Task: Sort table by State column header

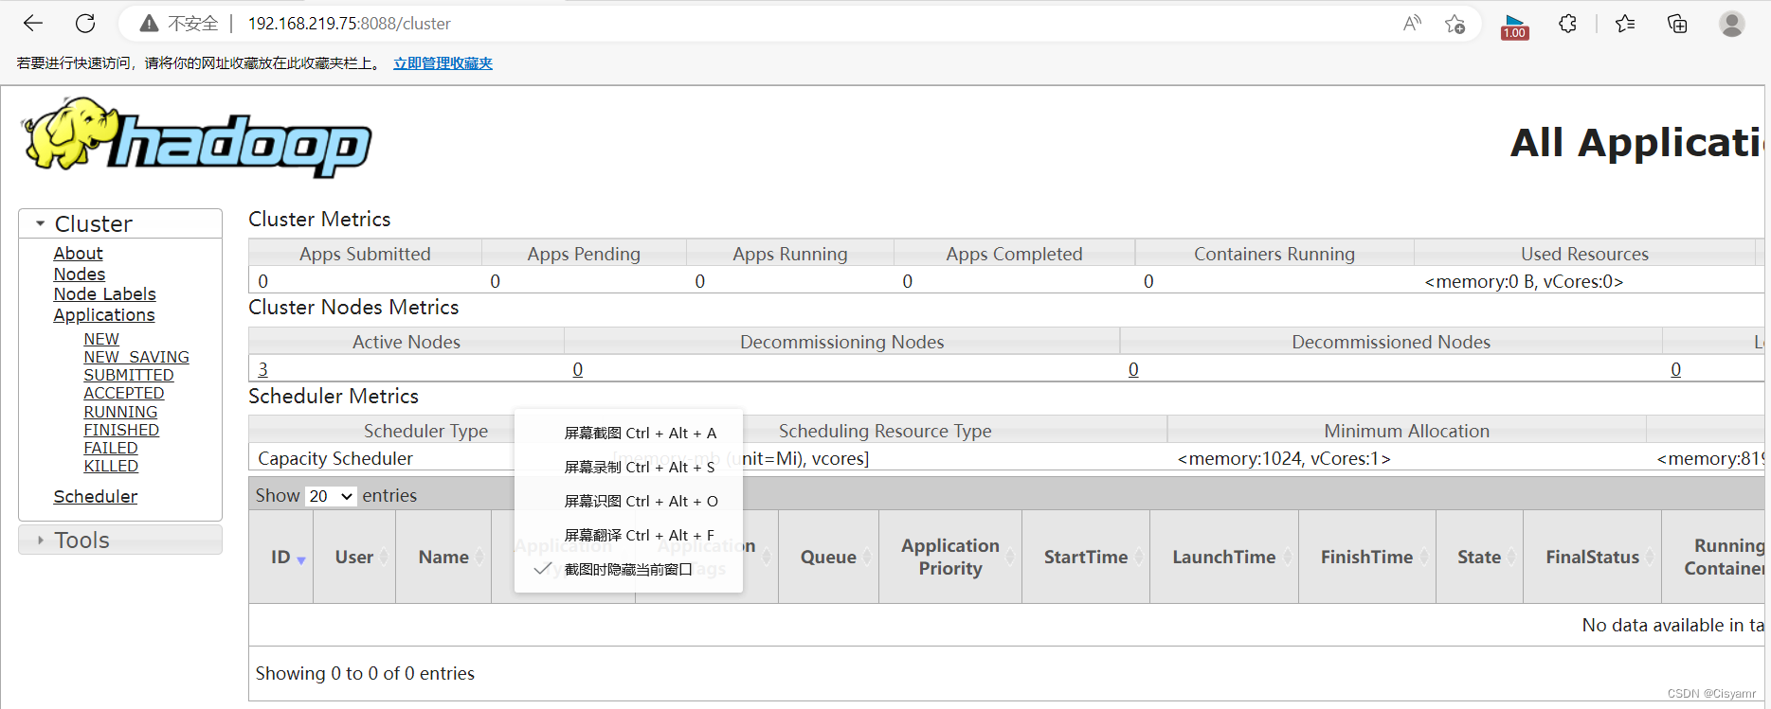Action: tap(1479, 558)
